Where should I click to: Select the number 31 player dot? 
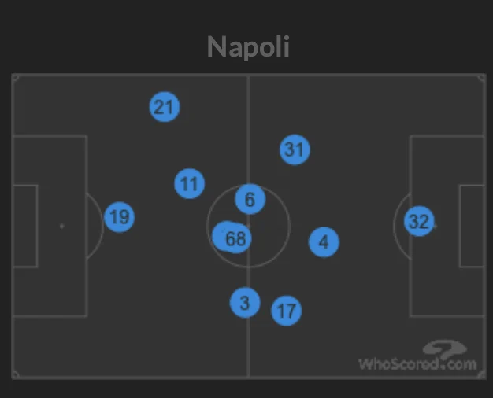[295, 149]
